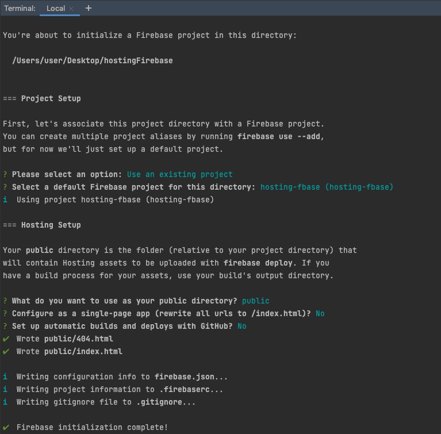This screenshot has height=434, width=441.
Task: Click the Hosting Setup heading
Action: (x=51, y=225)
